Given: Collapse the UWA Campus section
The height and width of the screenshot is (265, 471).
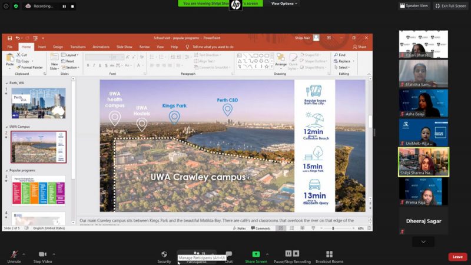Looking at the screenshot, I should 7,127.
